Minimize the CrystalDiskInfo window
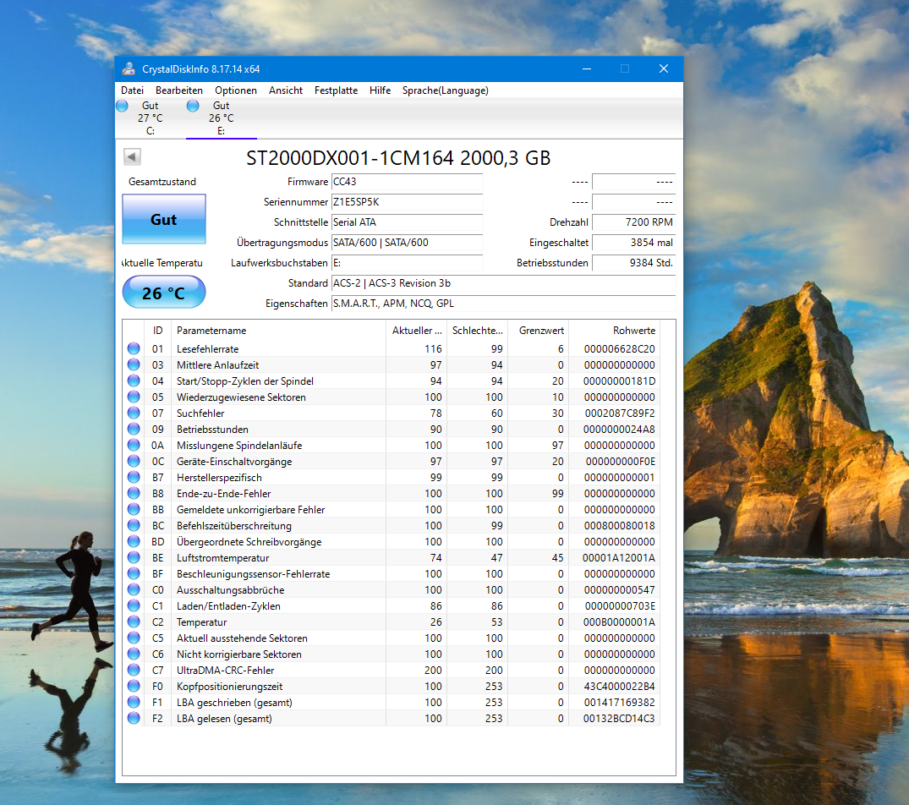Image resolution: width=909 pixels, height=805 pixels. click(x=587, y=69)
